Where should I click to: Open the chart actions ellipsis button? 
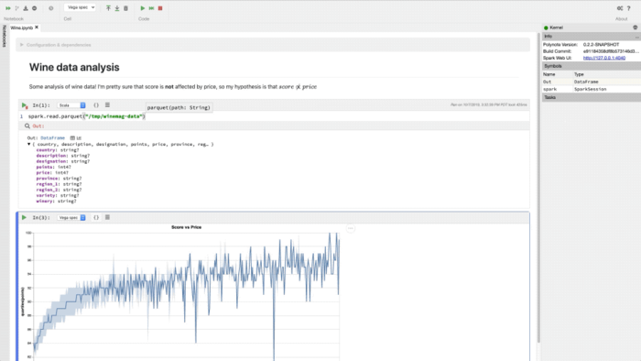click(x=351, y=228)
